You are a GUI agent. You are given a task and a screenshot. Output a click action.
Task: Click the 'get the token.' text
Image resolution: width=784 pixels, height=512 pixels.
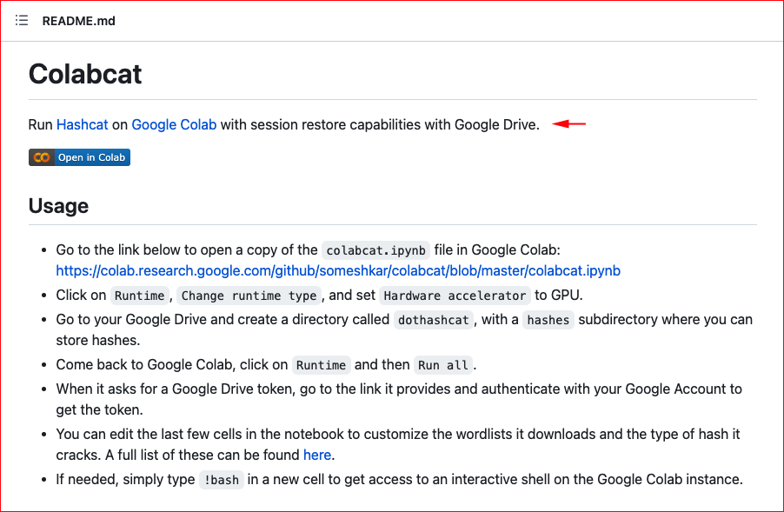[x=99, y=410]
